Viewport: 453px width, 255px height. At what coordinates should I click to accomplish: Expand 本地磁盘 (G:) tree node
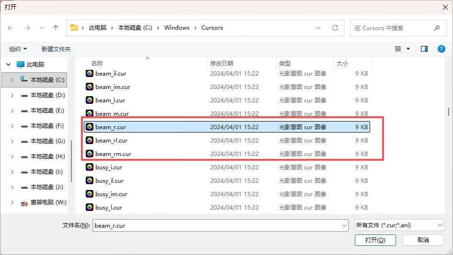12,141
